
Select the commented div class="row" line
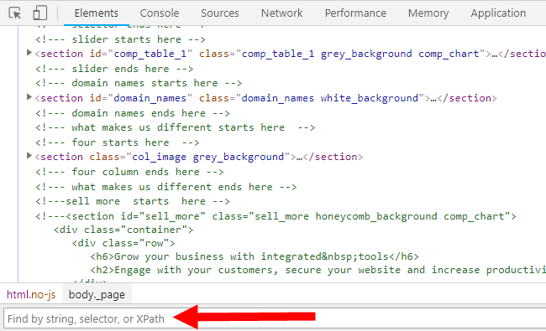(x=123, y=243)
